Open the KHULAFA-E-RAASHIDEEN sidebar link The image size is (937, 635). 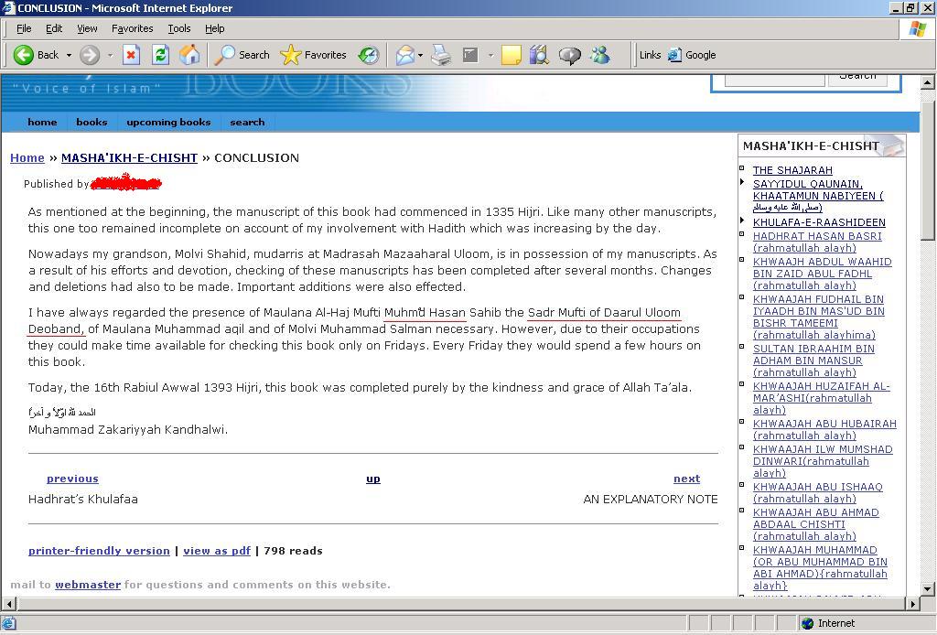tap(819, 222)
